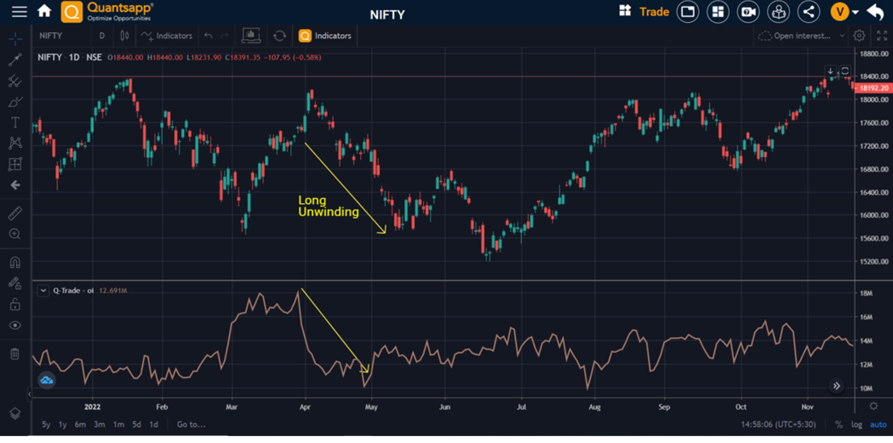
Task: Toggle log scale on price axis
Action: [856, 424]
